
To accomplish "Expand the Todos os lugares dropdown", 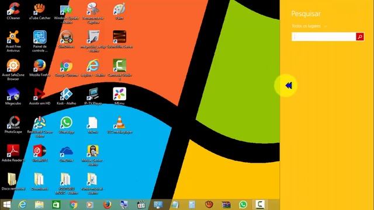I will coord(309,26).
